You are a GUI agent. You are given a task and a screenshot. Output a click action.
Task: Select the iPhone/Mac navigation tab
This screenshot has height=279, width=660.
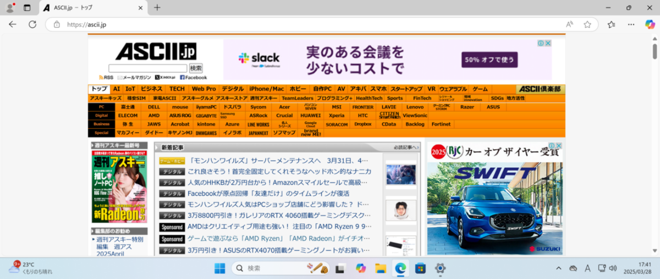coord(267,89)
